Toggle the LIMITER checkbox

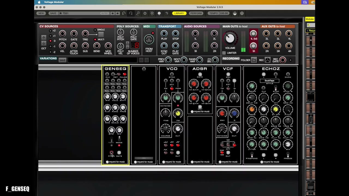(224, 53)
